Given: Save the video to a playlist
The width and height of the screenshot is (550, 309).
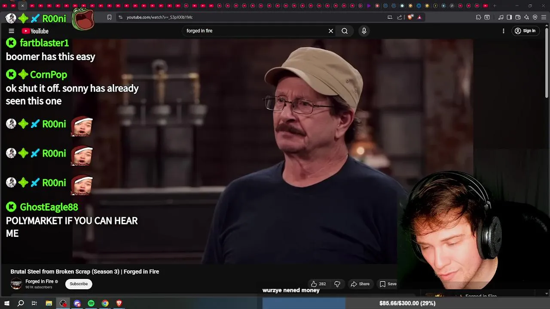Looking at the screenshot, I should (x=388, y=284).
